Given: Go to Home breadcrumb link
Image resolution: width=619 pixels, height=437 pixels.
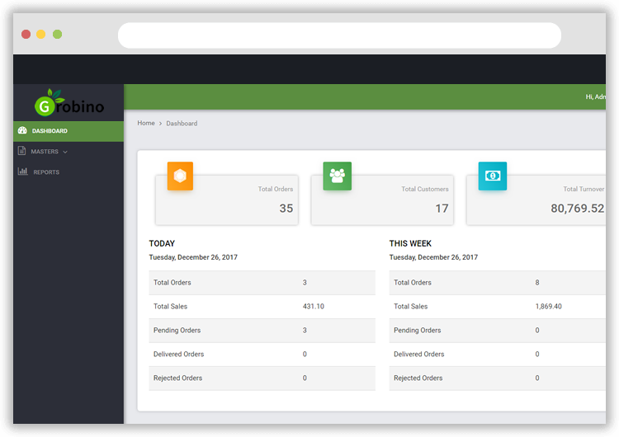Looking at the screenshot, I should pyautogui.click(x=146, y=123).
